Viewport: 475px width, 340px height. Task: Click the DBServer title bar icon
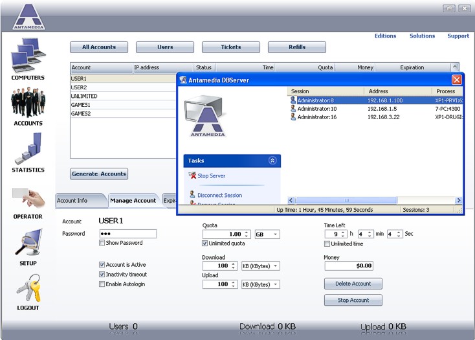[183, 80]
